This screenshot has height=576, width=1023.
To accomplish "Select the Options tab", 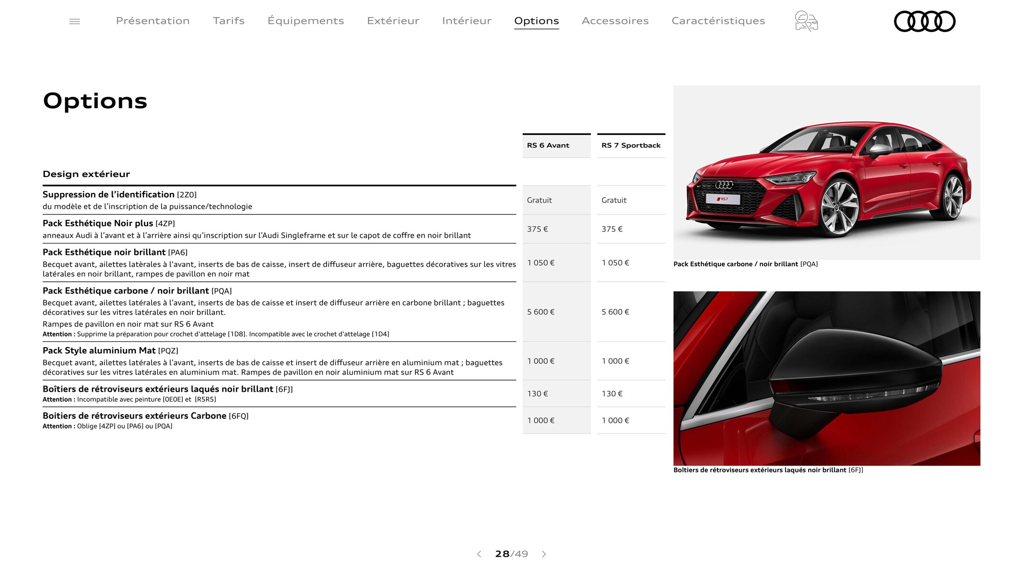I will (536, 21).
